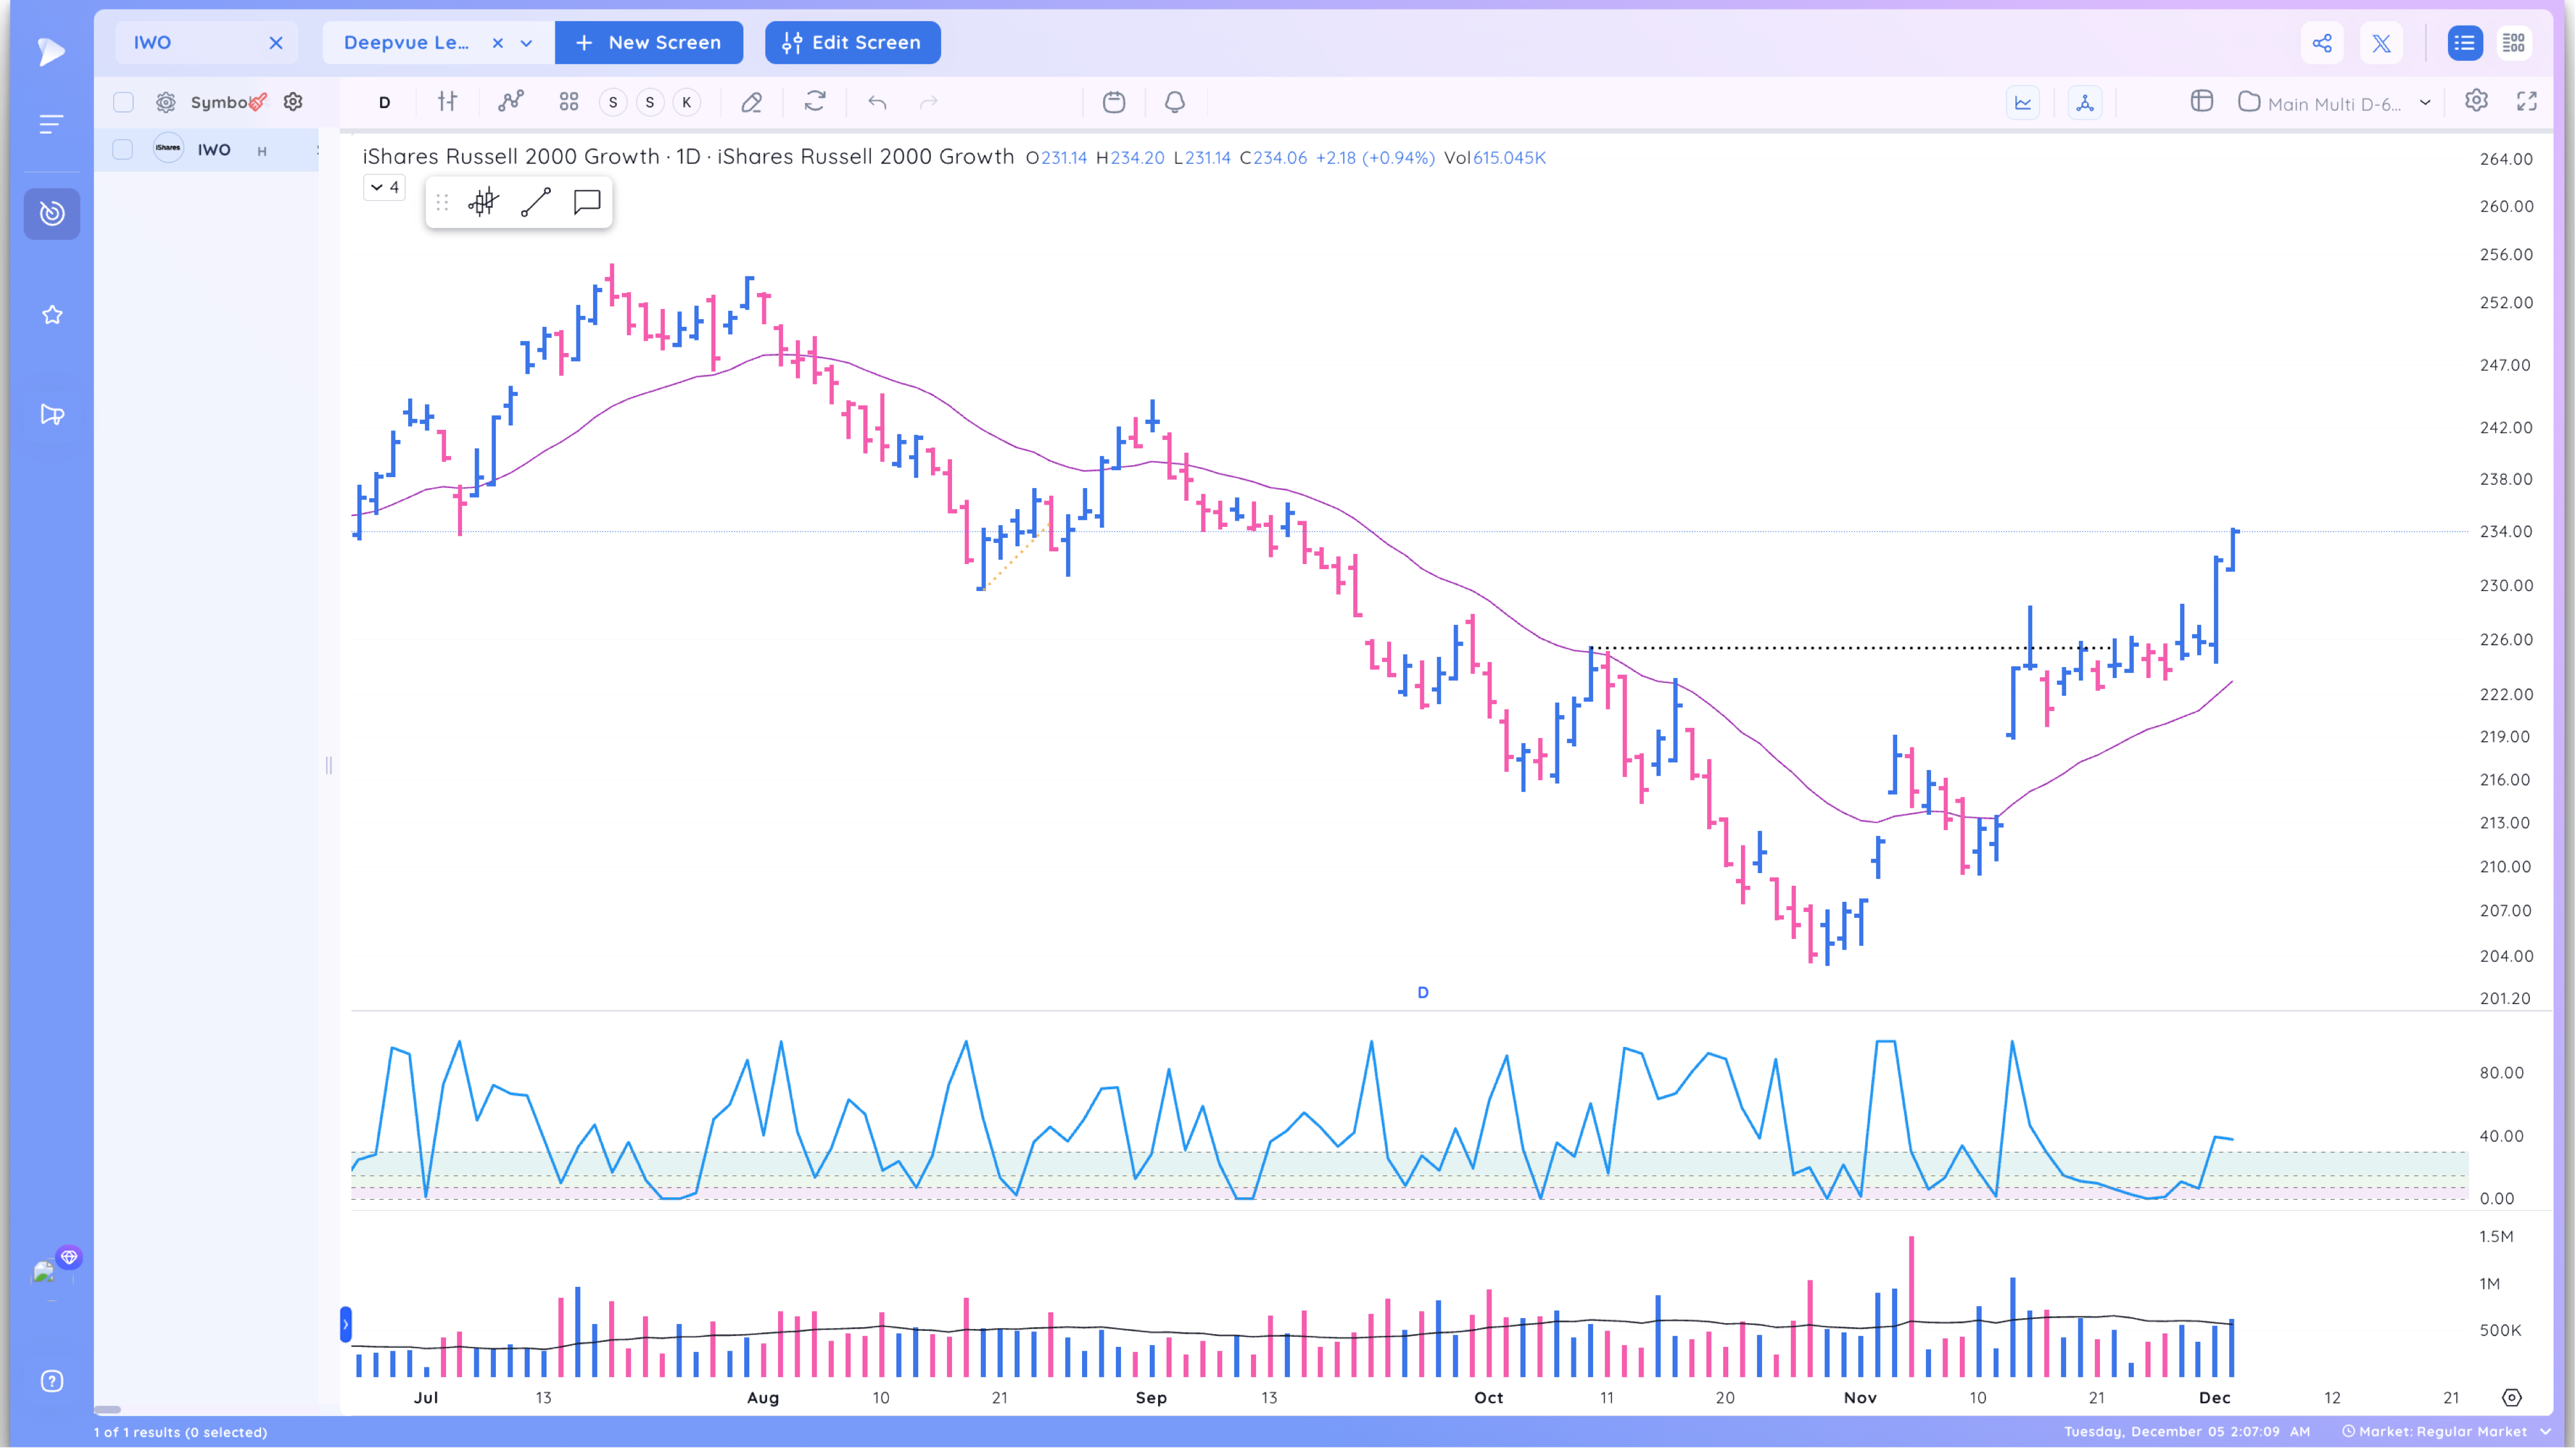Toggle the second S button
The image size is (2576, 1448).
[x=650, y=102]
